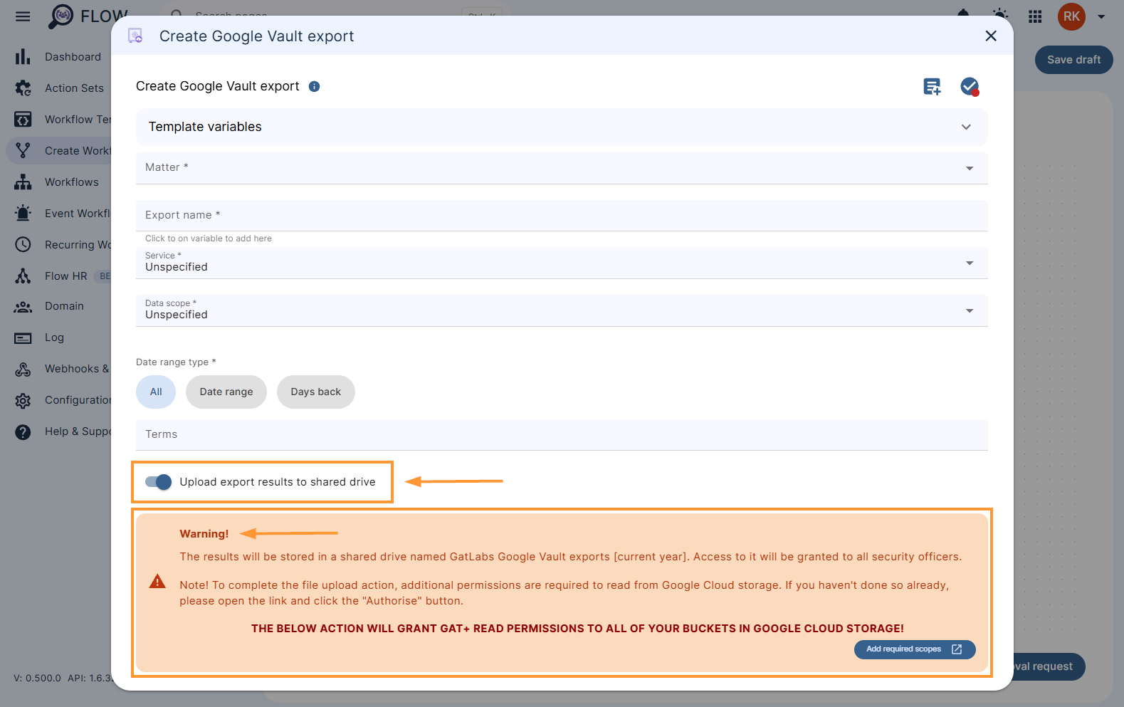Open the hamburger navigation menu
The width and height of the screenshot is (1124, 707).
pyautogui.click(x=23, y=16)
